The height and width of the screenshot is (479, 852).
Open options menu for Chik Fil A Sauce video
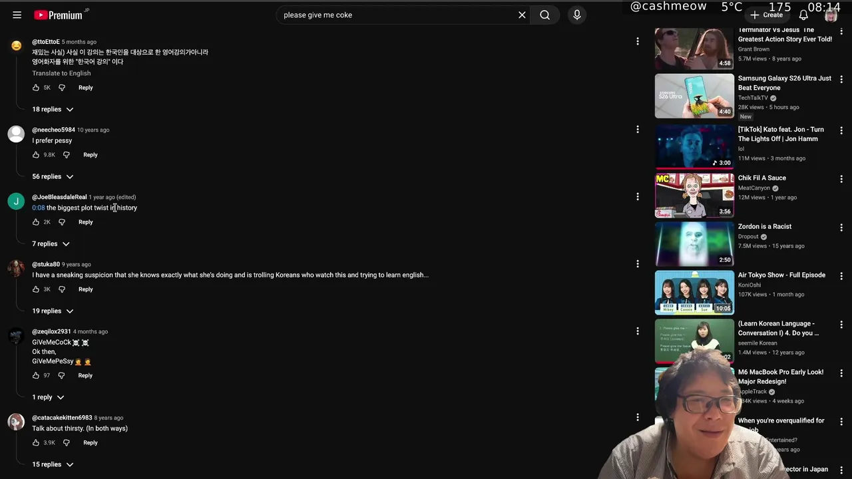841,179
